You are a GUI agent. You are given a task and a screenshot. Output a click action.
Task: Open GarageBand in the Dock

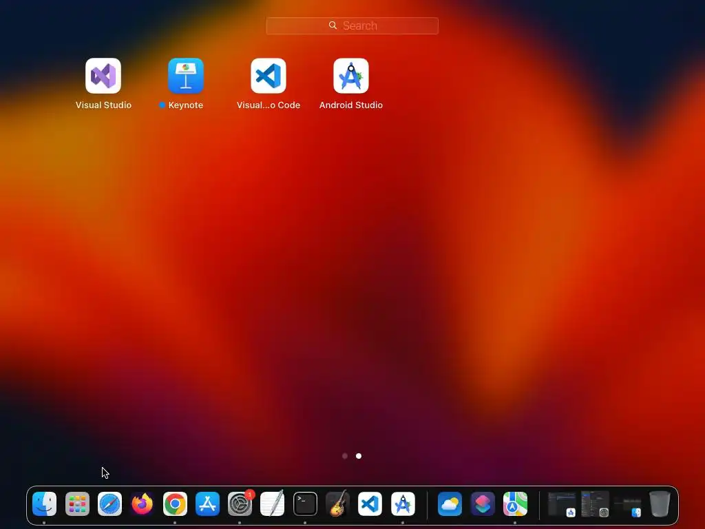337,504
